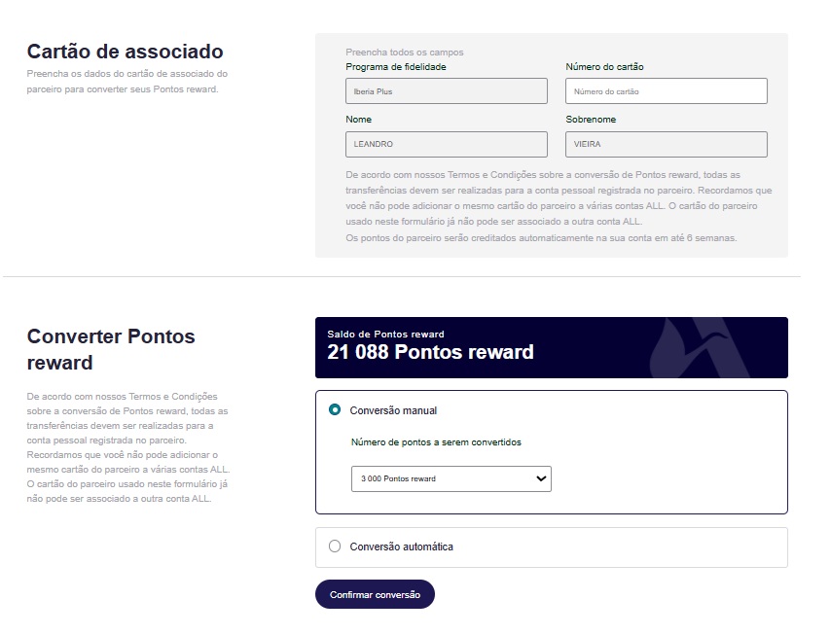Select the Conversão manual radio button
Image resolution: width=829 pixels, height=635 pixels.
[335, 410]
